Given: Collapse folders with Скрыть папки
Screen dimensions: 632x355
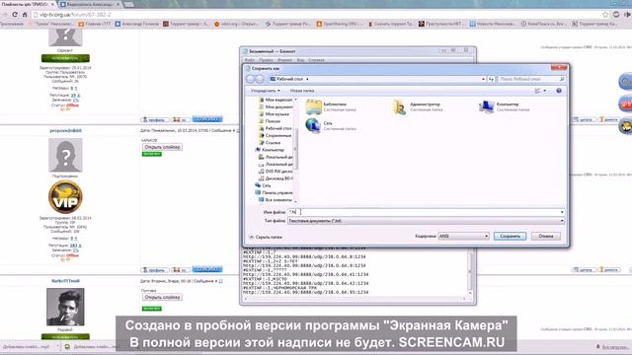Looking at the screenshot, I should pos(266,237).
